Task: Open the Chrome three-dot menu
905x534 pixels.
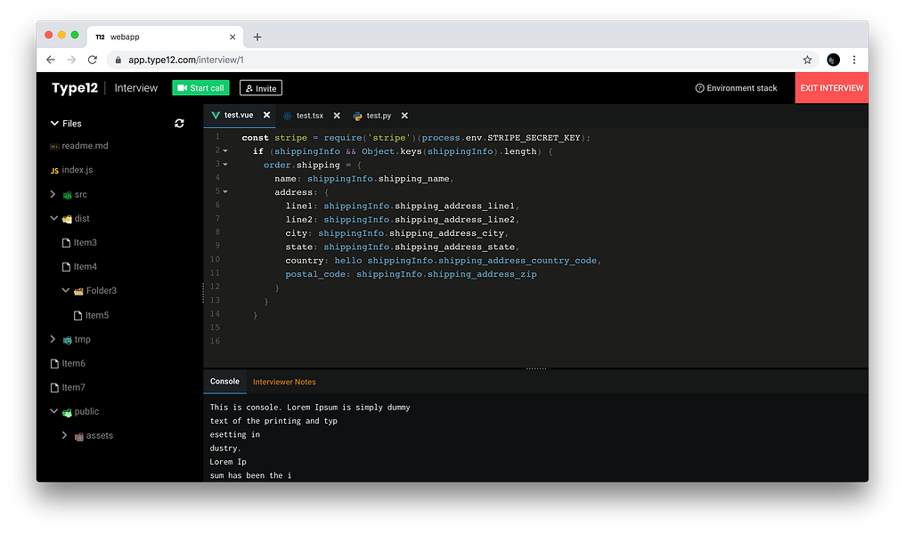Action: point(854,60)
